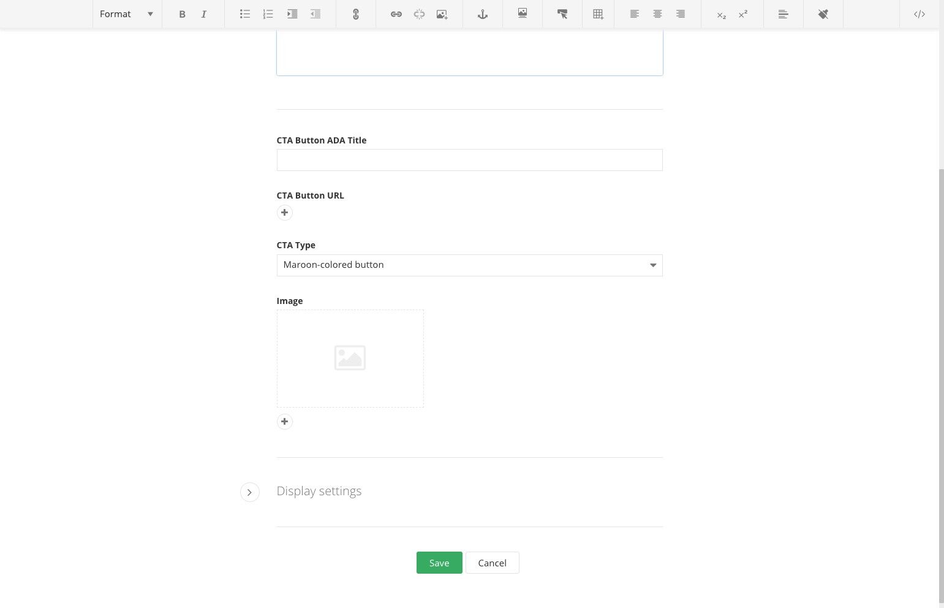Viewport: 944px width, 608px height.
Task: Open the source code view icon
Action: [x=919, y=14]
